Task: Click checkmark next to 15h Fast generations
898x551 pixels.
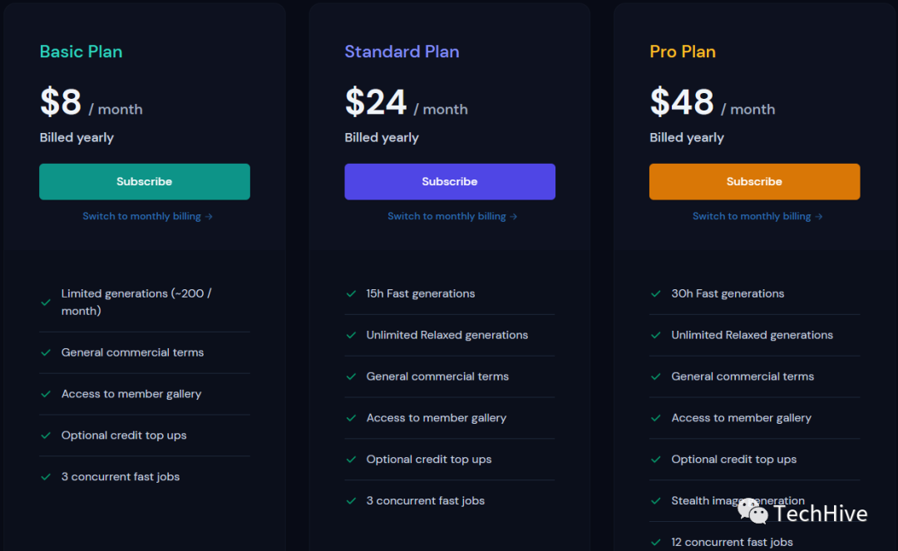Action: (351, 293)
